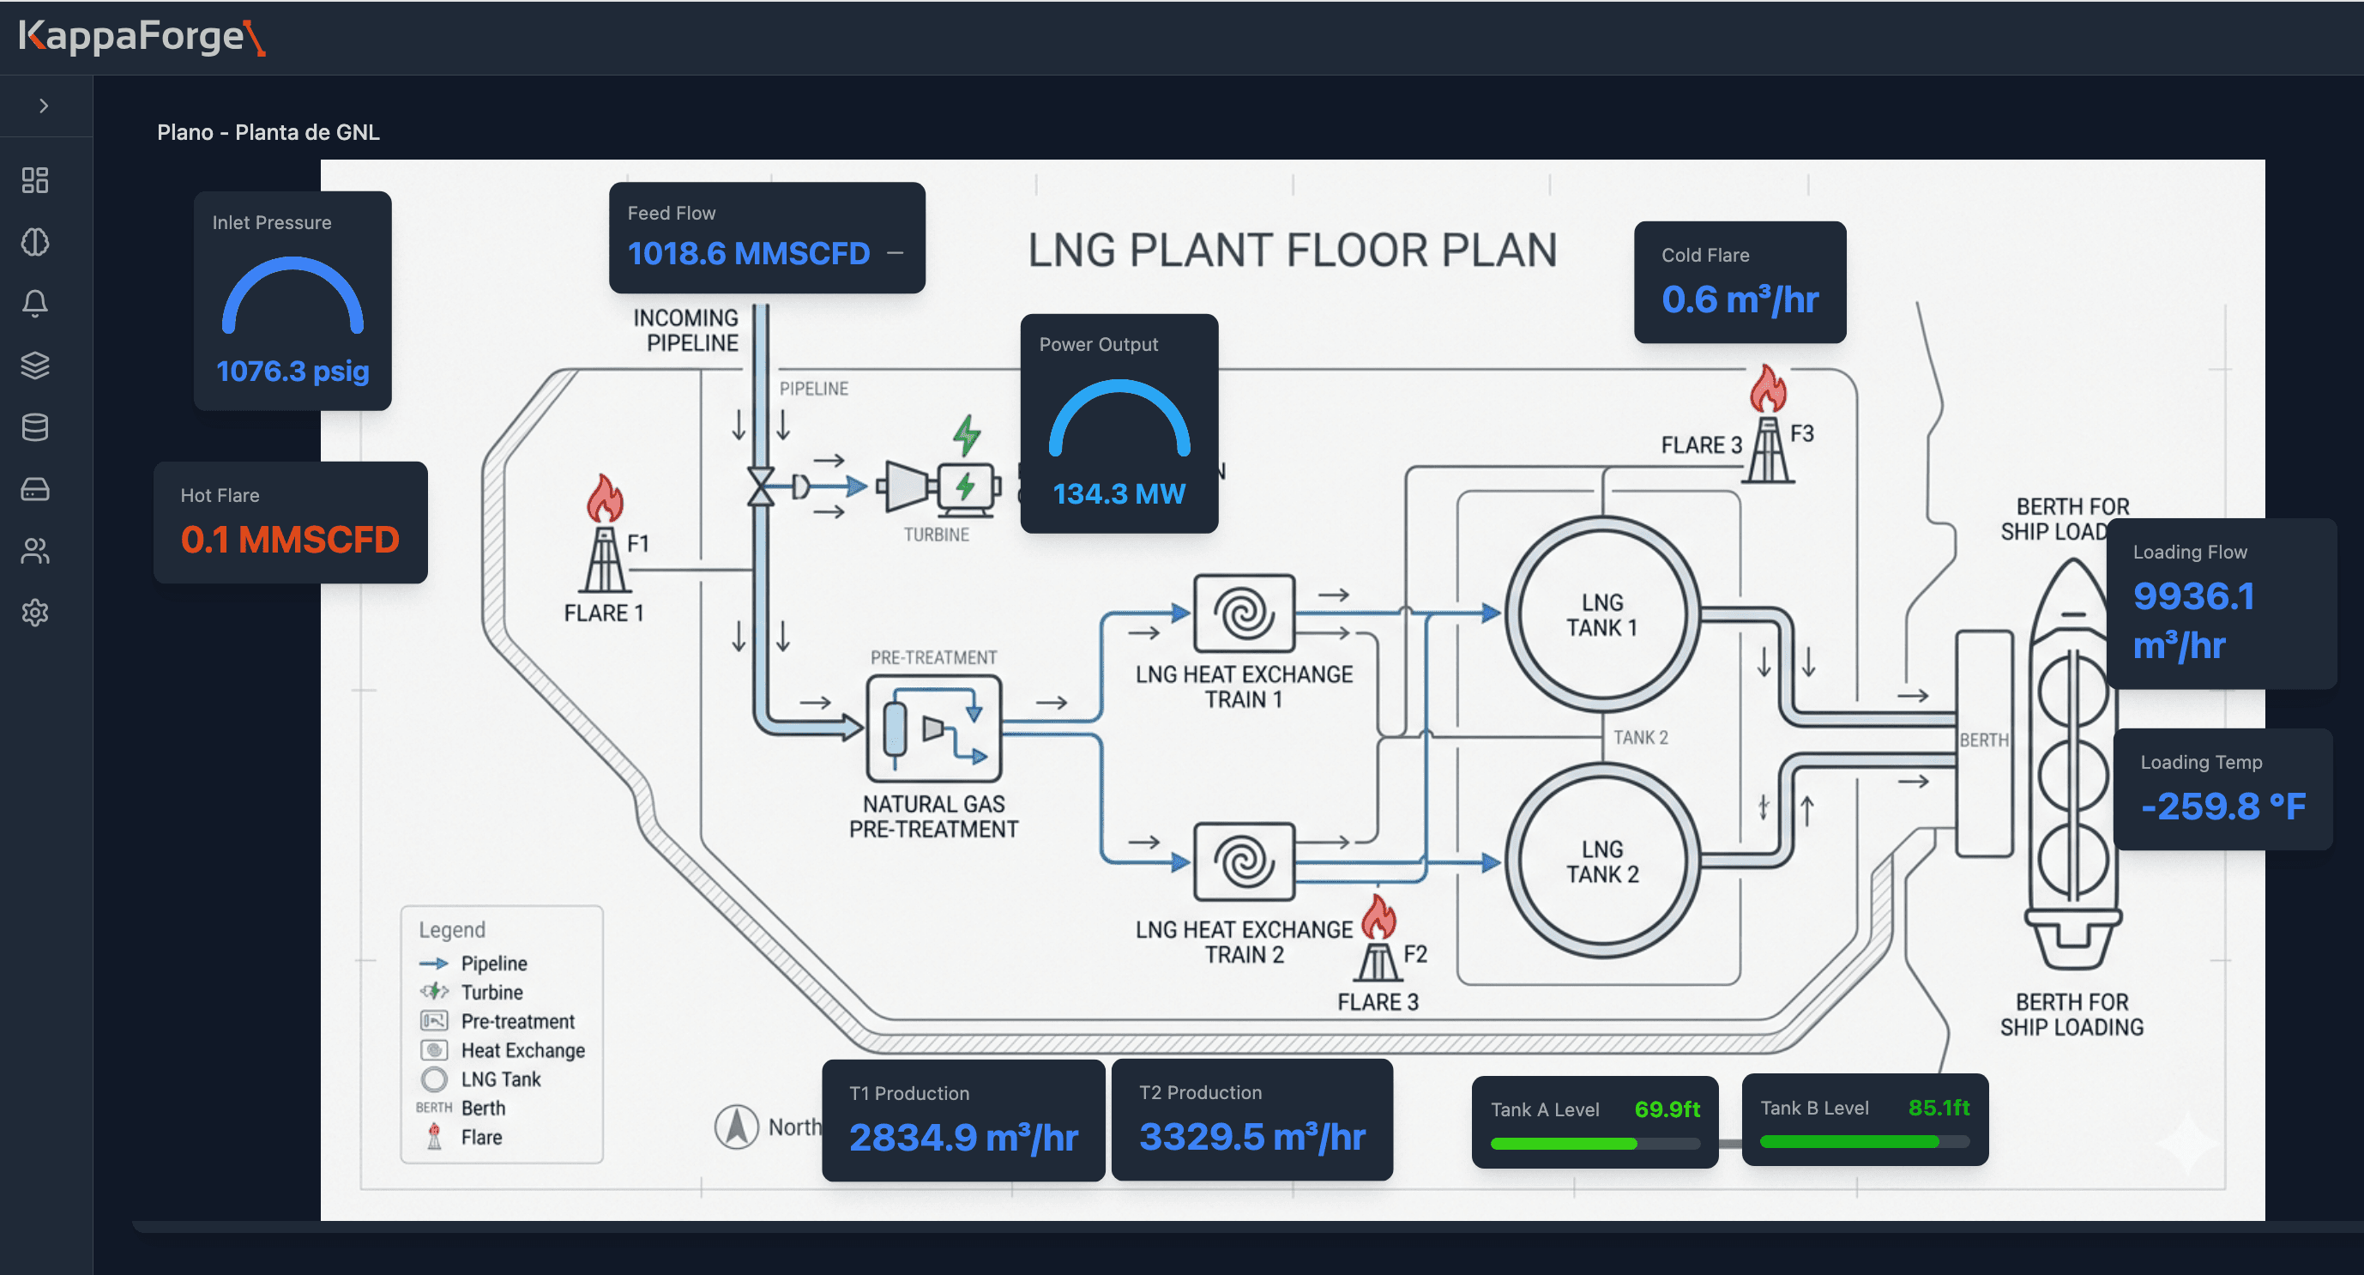Click the Tank A Level progress bar

[x=1595, y=1144]
